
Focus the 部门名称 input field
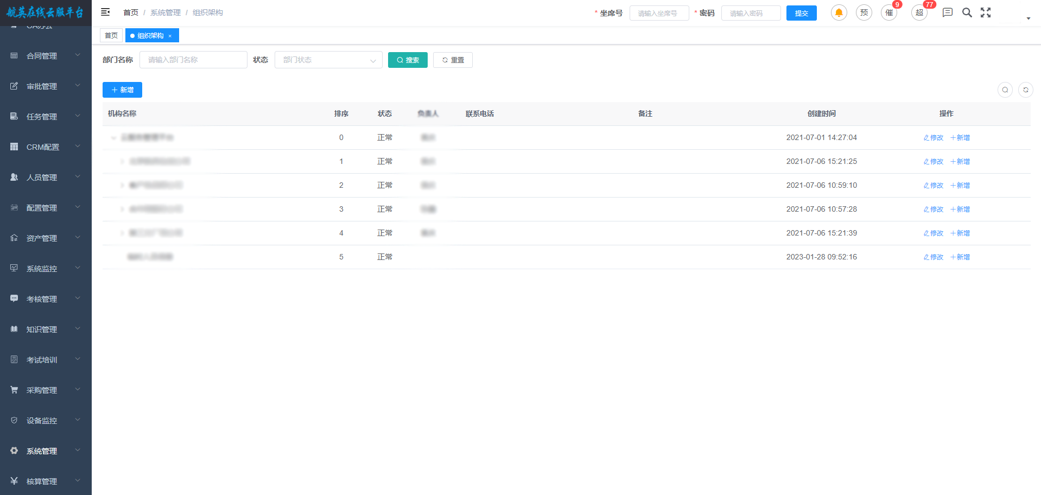tap(193, 60)
